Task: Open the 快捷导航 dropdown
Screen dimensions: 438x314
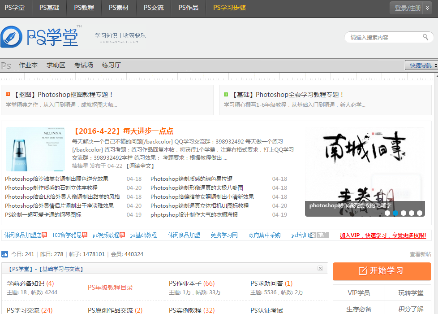Action: (421, 65)
